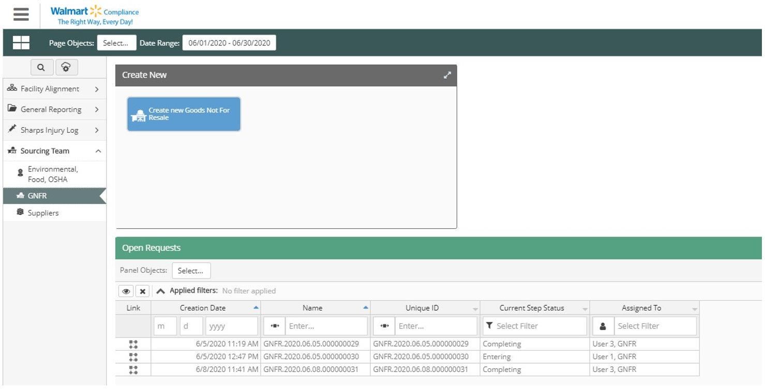Click the Environmental, Food, OSHA icon

click(20, 173)
